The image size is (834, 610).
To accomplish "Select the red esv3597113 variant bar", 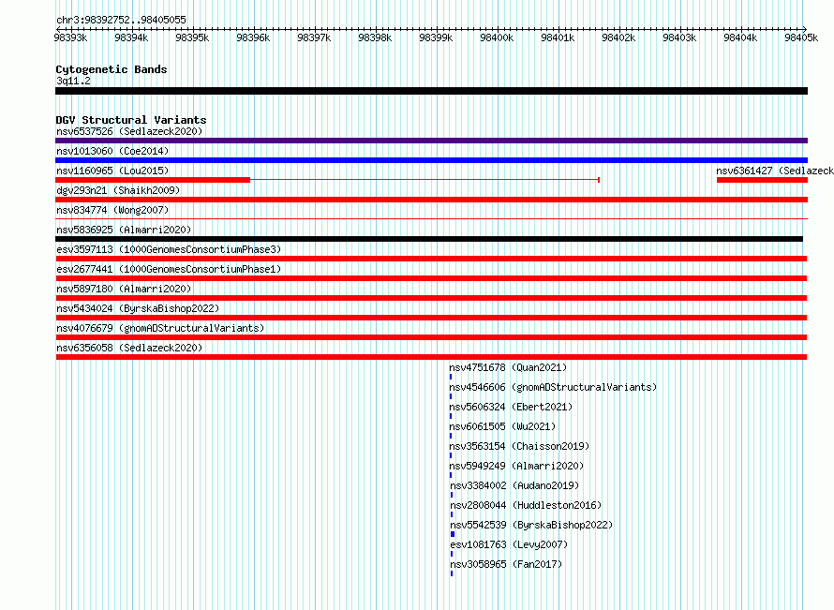I will tap(431, 259).
